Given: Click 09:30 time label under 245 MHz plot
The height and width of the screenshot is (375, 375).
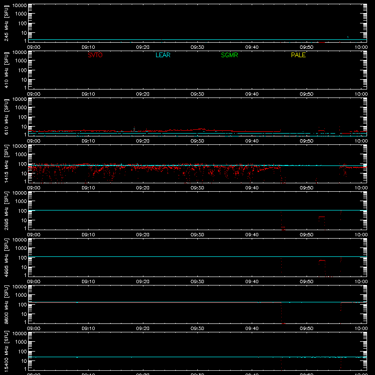Looking at the screenshot, I should [x=197, y=47].
